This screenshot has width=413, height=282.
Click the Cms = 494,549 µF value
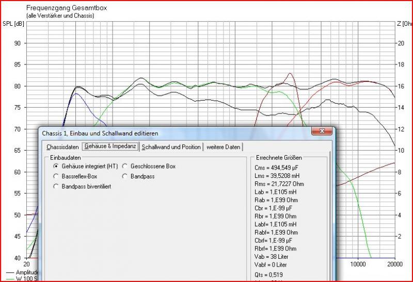tap(276, 168)
